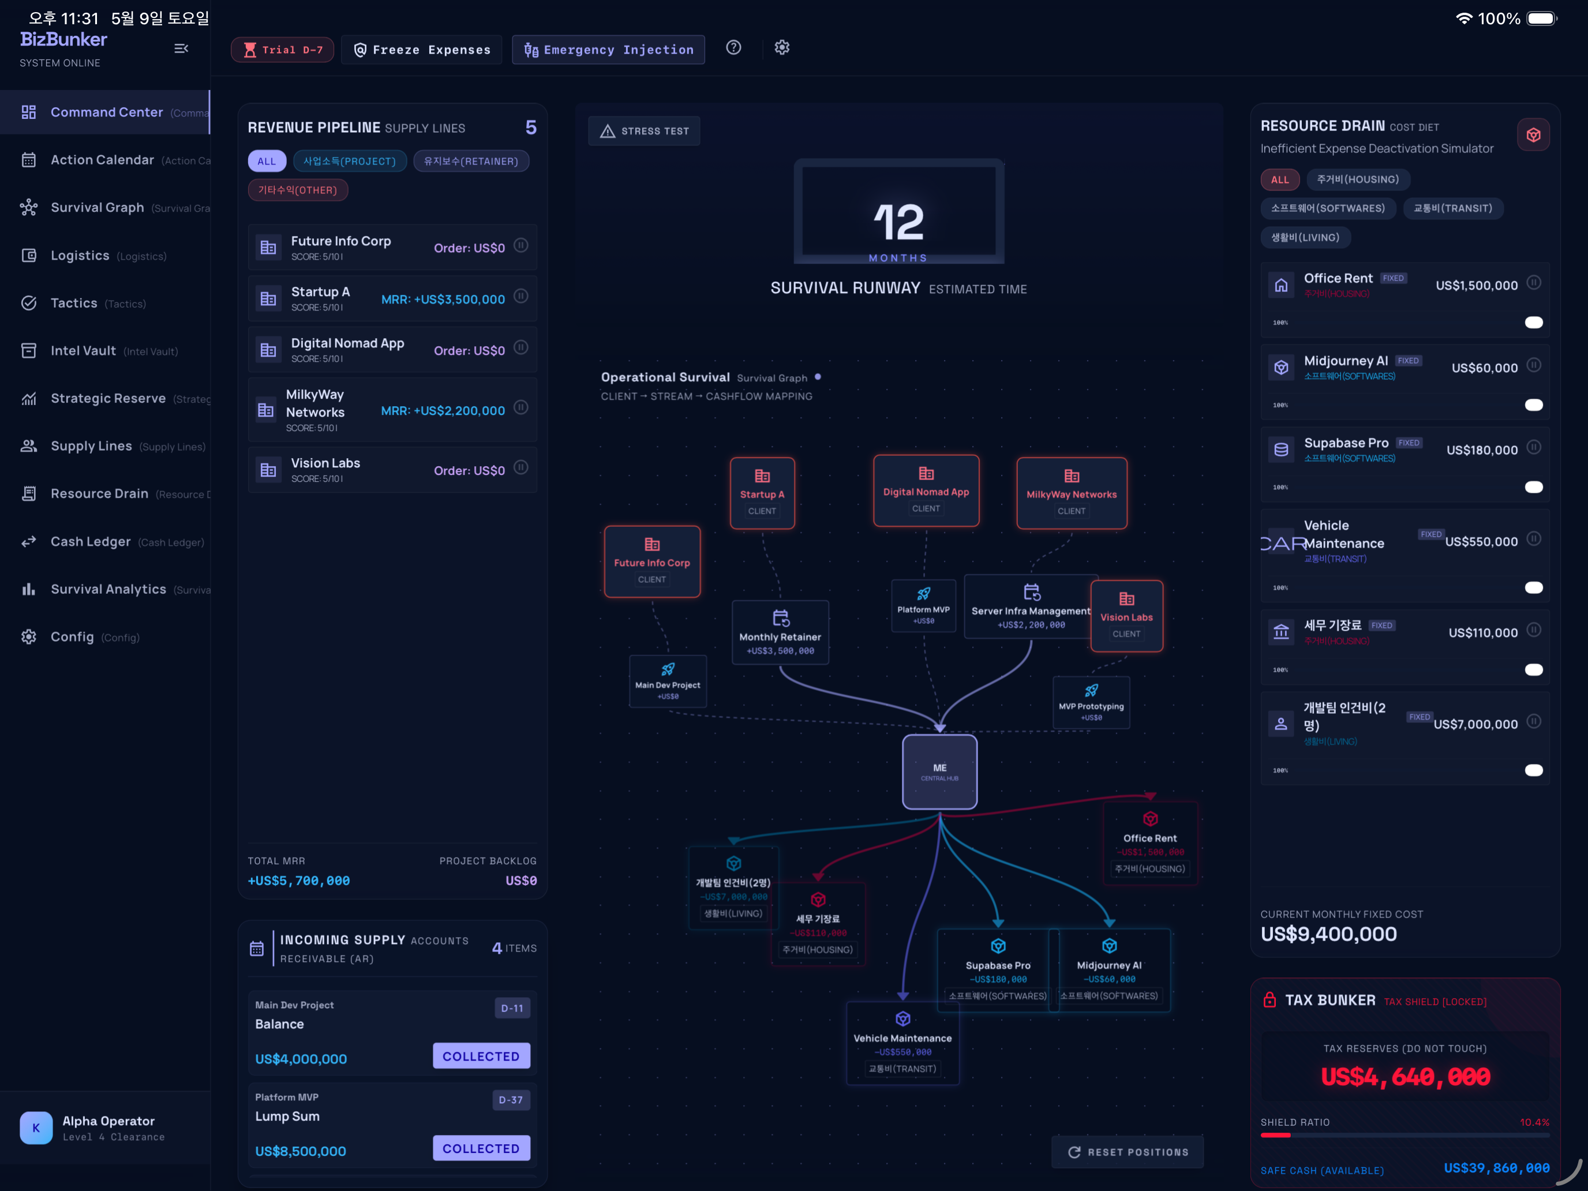Click the Config gear icon in sidebar
The image size is (1588, 1191).
click(x=29, y=637)
